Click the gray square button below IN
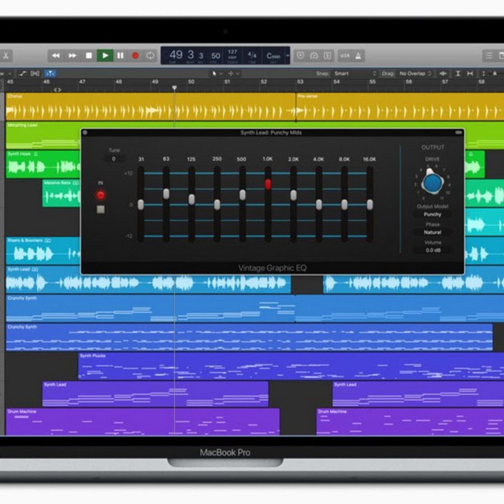 coord(101,209)
